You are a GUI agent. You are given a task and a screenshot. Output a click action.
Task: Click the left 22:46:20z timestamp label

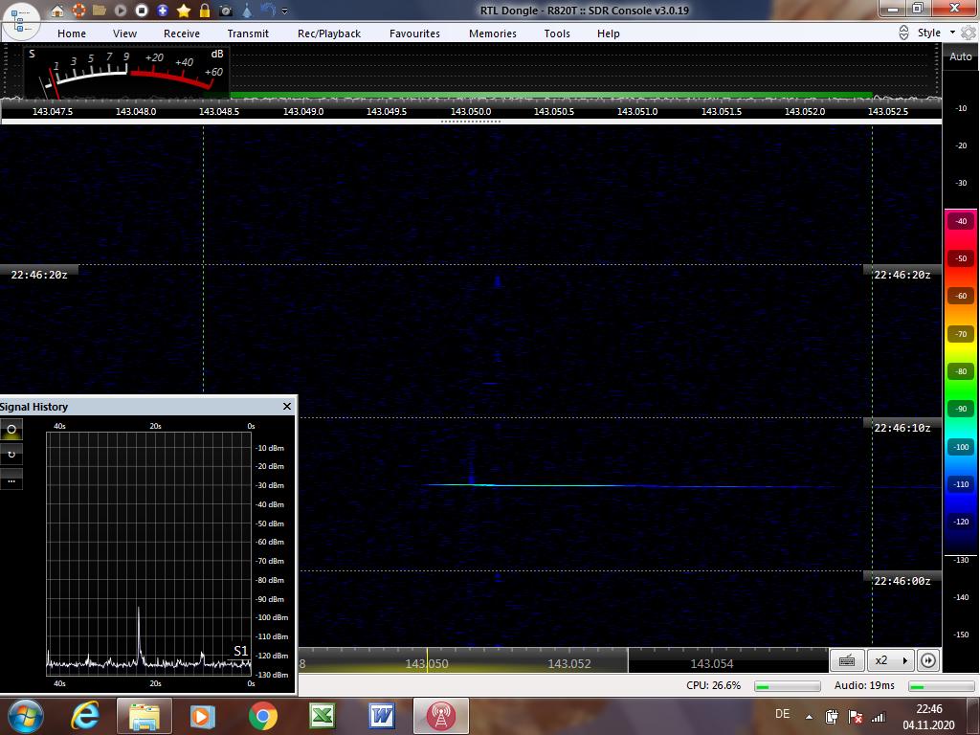tap(38, 275)
